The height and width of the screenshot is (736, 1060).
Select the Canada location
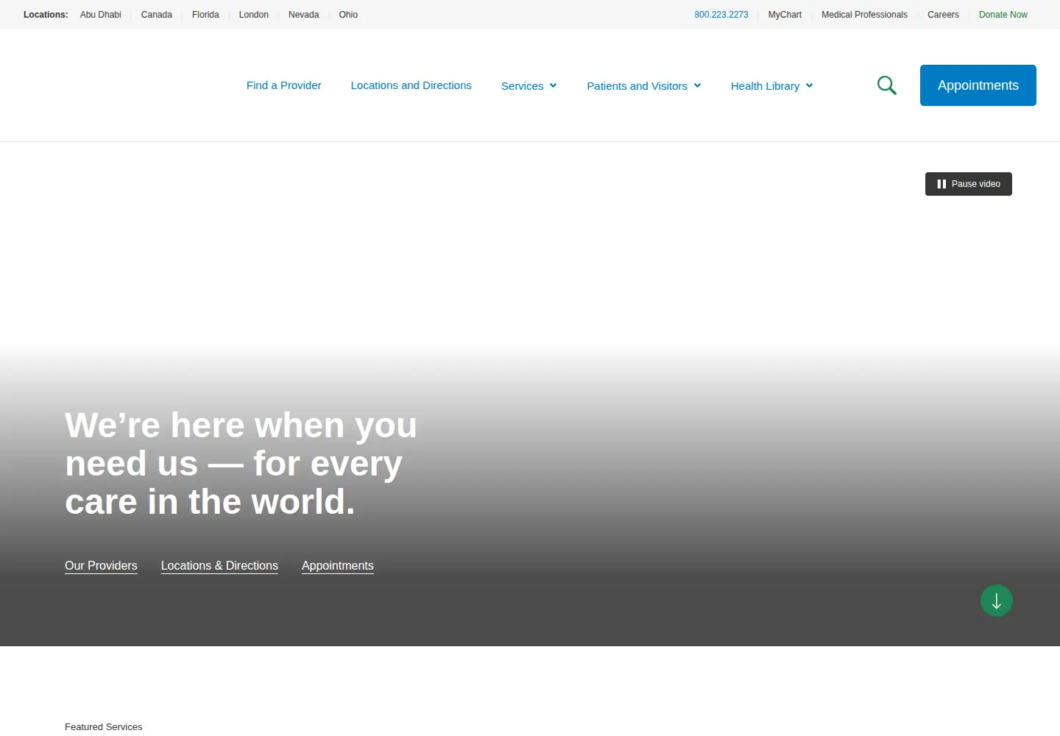(157, 15)
